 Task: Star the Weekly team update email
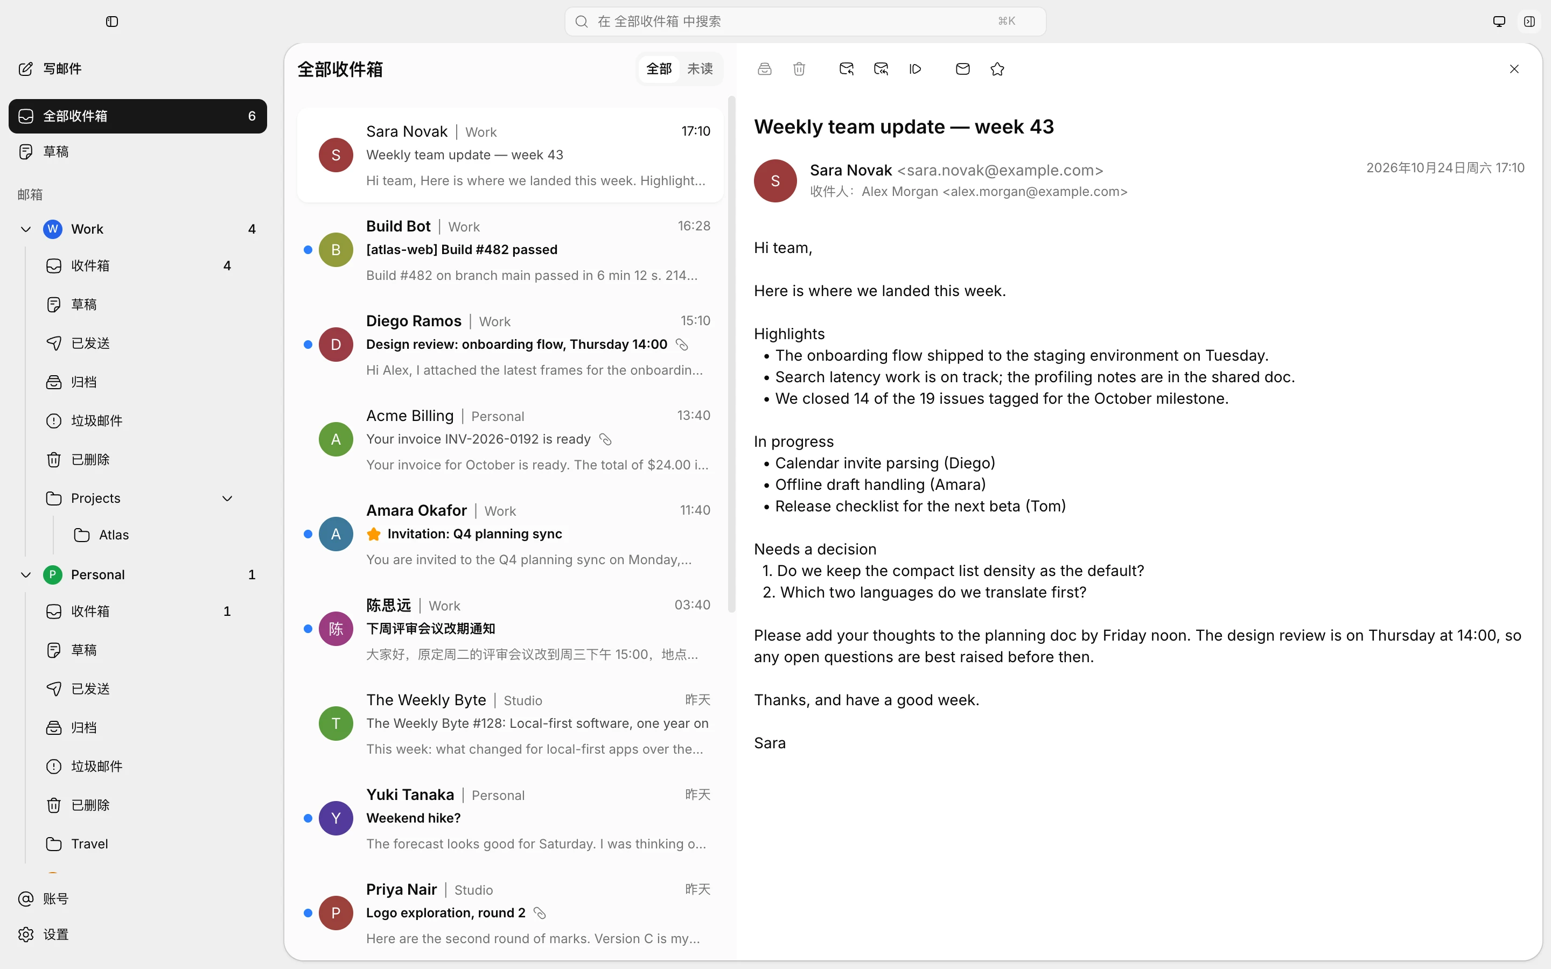click(x=997, y=68)
